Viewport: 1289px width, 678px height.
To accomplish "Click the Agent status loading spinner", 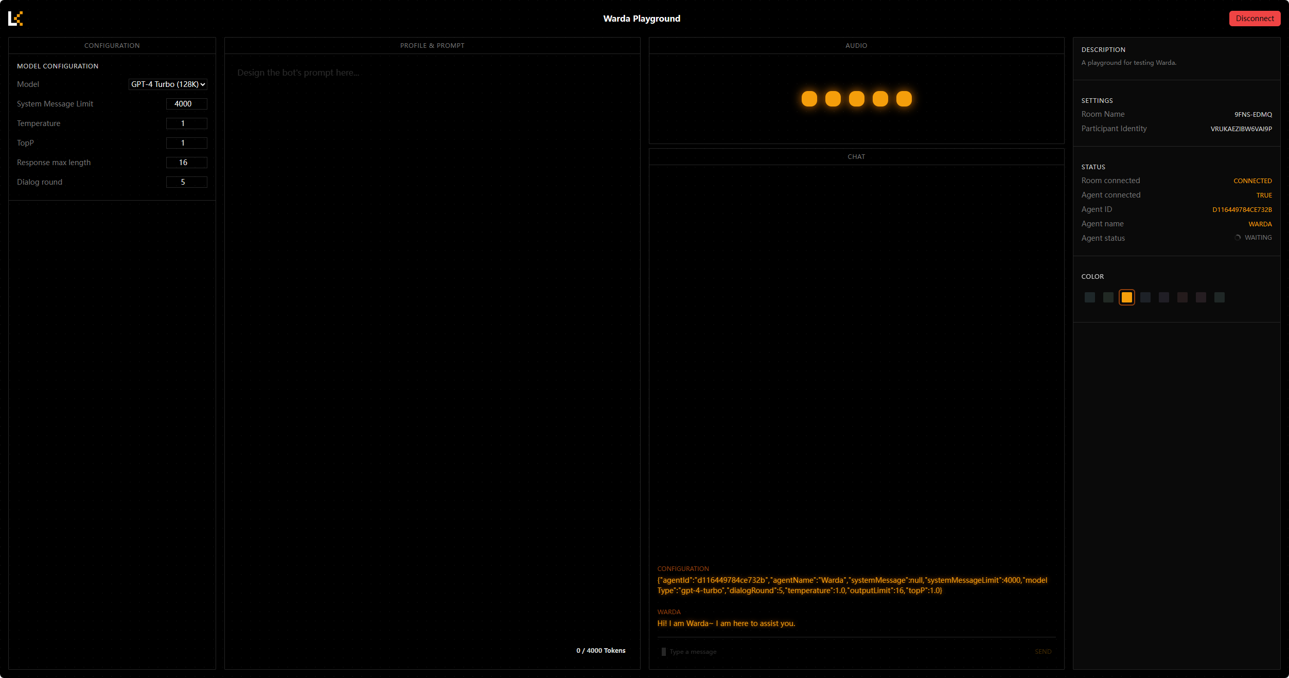I will [1238, 238].
